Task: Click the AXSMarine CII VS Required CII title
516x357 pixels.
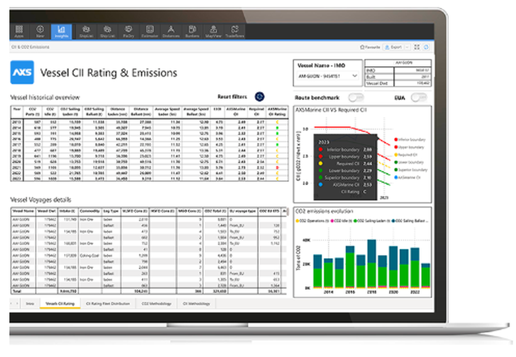Action: click(x=331, y=110)
